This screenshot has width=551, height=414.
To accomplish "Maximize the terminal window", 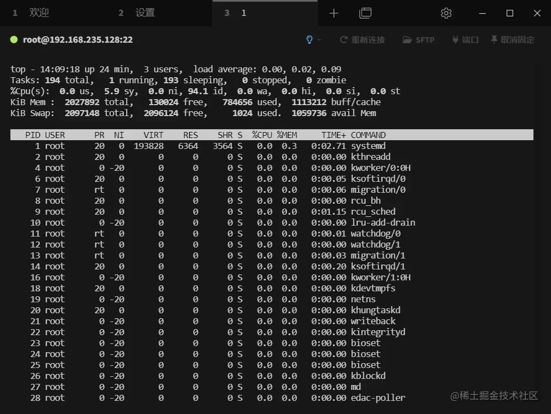I will (510, 13).
